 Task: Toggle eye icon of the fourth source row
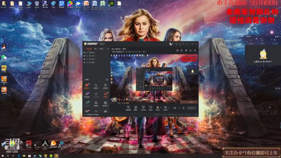[84, 62]
